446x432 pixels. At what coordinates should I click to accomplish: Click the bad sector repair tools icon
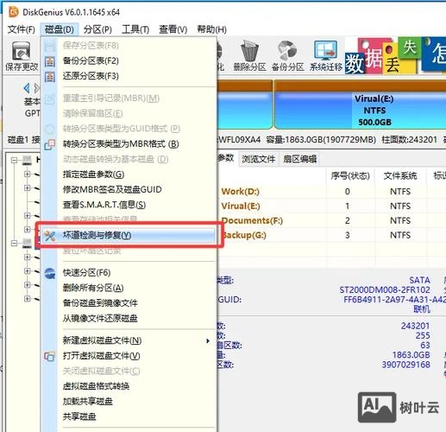coord(50,236)
